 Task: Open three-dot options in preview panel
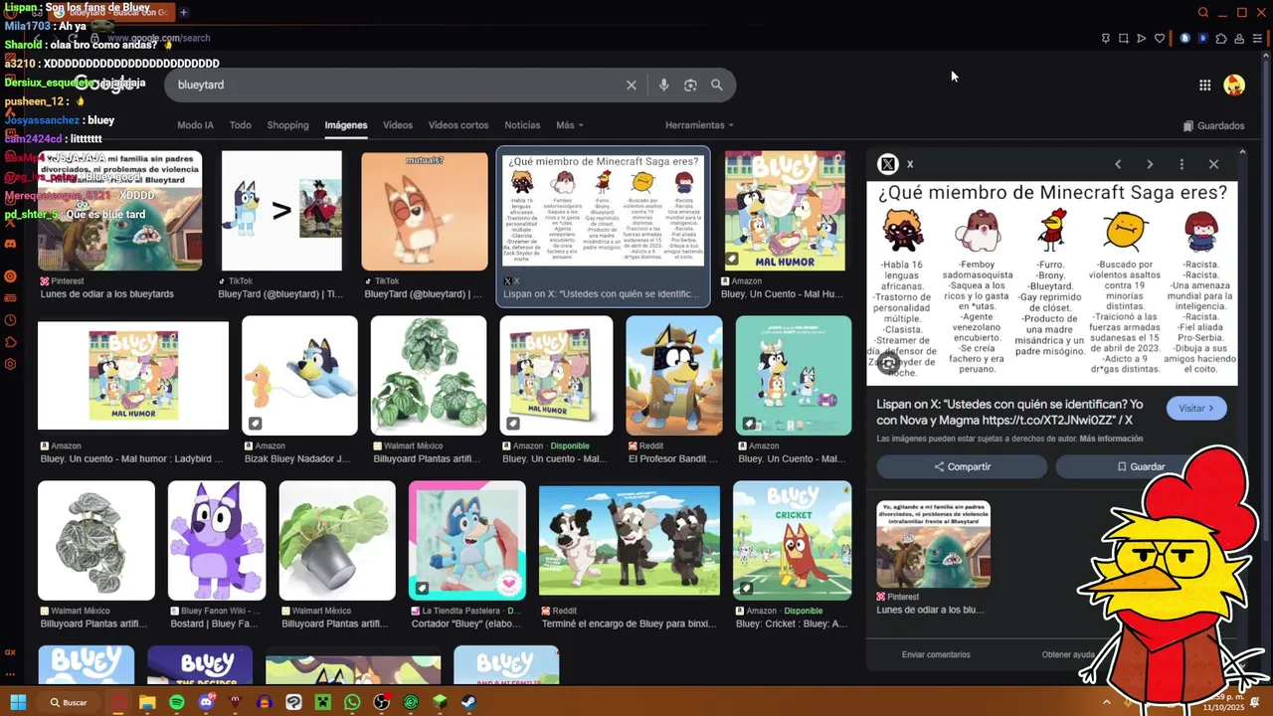click(1182, 164)
